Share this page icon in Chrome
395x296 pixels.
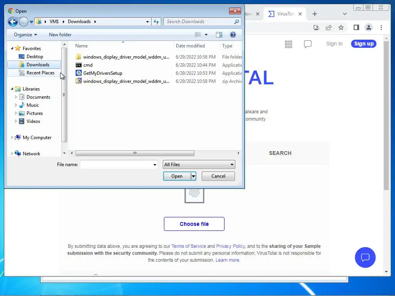coord(329,27)
